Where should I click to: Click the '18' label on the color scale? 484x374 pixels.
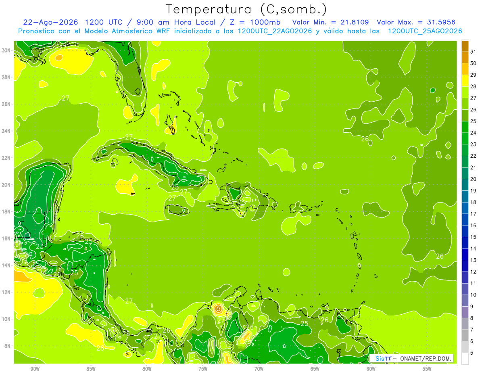(474, 202)
